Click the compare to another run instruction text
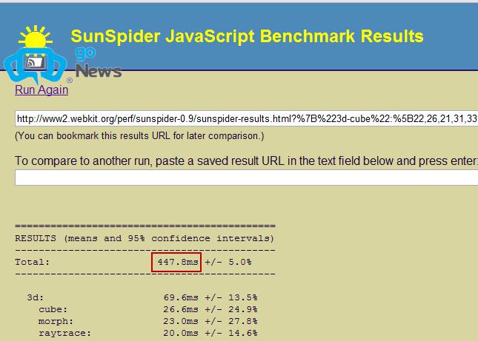The width and height of the screenshot is (478, 341). click(246, 161)
